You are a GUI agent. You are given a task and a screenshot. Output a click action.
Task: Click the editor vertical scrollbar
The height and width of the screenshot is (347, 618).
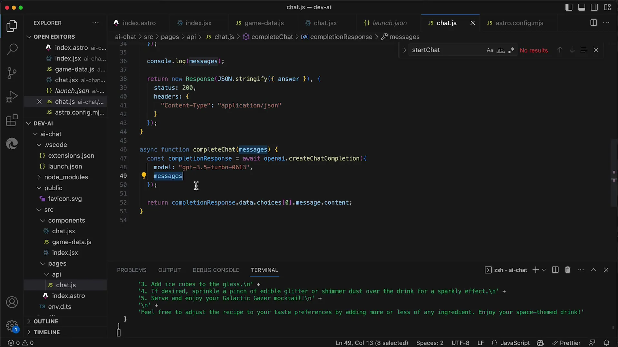(x=614, y=173)
